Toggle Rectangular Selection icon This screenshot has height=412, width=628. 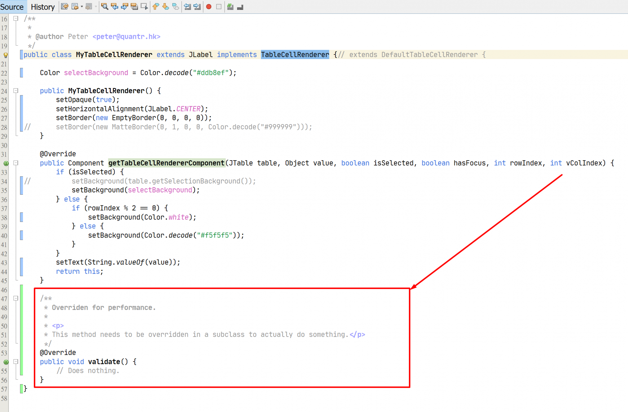pos(144,6)
